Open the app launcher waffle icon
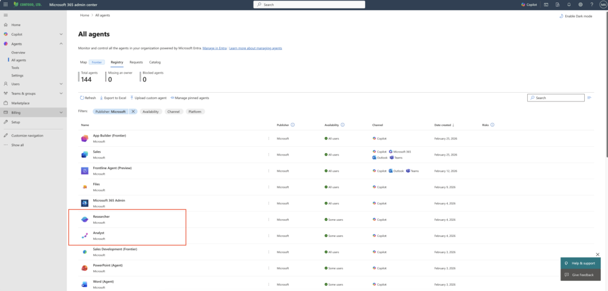This screenshot has width=608, height=291. click(x=5, y=4)
